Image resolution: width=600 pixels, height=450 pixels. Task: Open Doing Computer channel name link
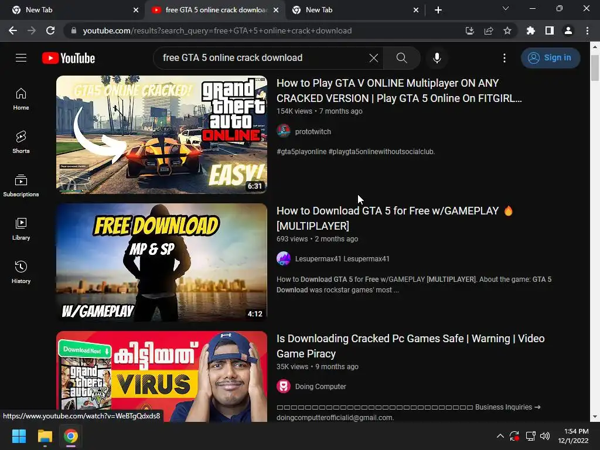point(321,387)
